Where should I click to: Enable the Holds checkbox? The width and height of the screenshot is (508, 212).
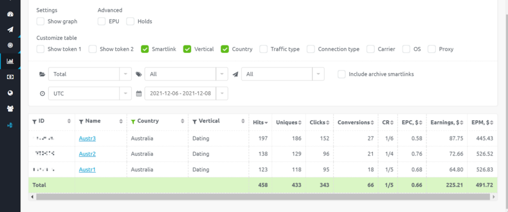pyautogui.click(x=130, y=21)
